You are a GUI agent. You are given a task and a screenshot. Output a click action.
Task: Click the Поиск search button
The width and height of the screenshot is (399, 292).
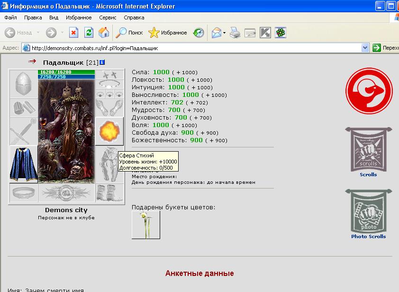[129, 33]
